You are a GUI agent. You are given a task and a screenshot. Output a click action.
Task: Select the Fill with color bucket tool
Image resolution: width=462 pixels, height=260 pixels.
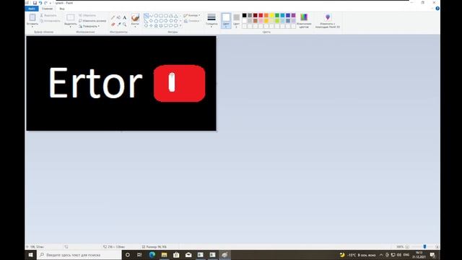coord(118,17)
